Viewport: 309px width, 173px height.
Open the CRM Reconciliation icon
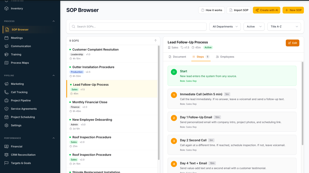[6, 155]
